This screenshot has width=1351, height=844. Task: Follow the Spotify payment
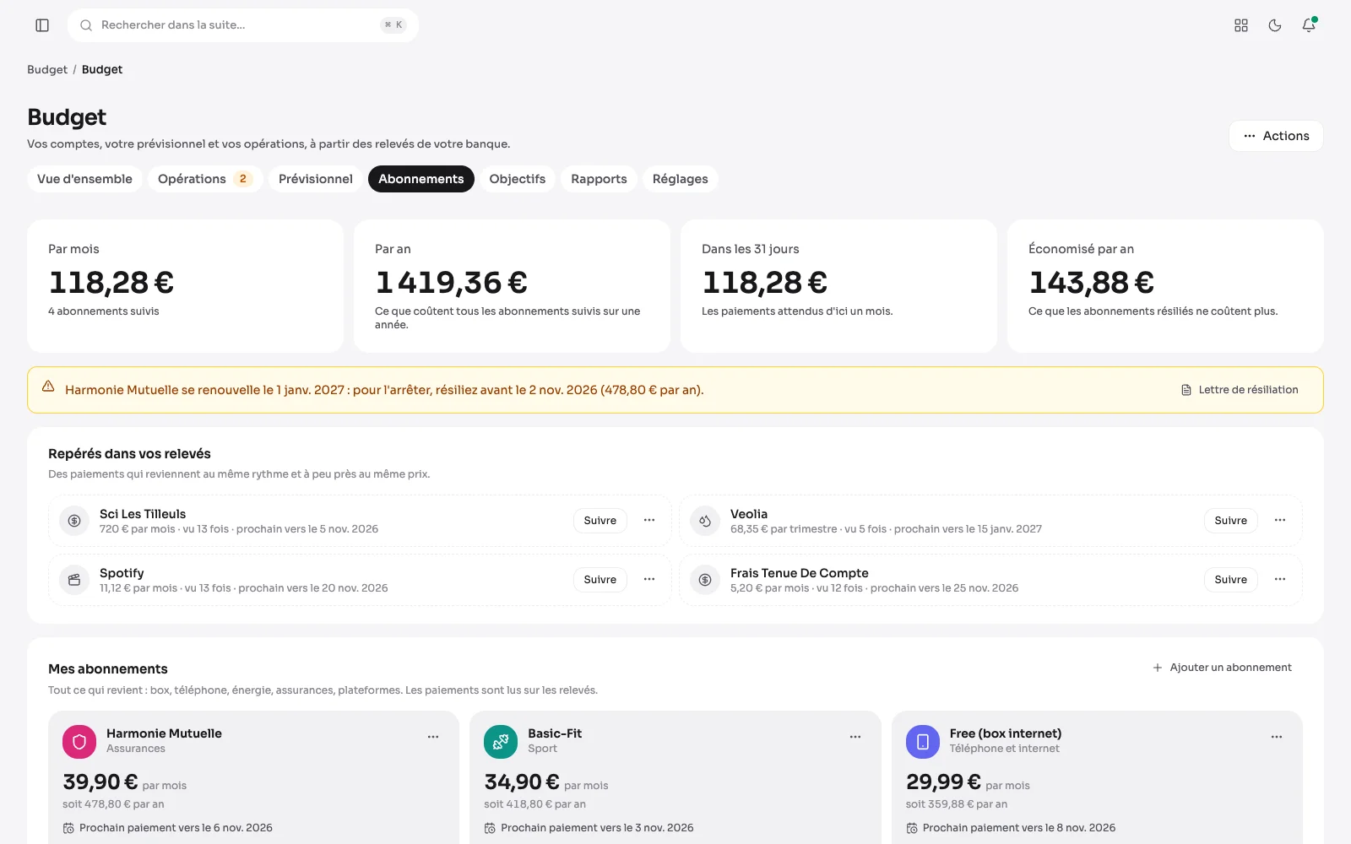600,580
